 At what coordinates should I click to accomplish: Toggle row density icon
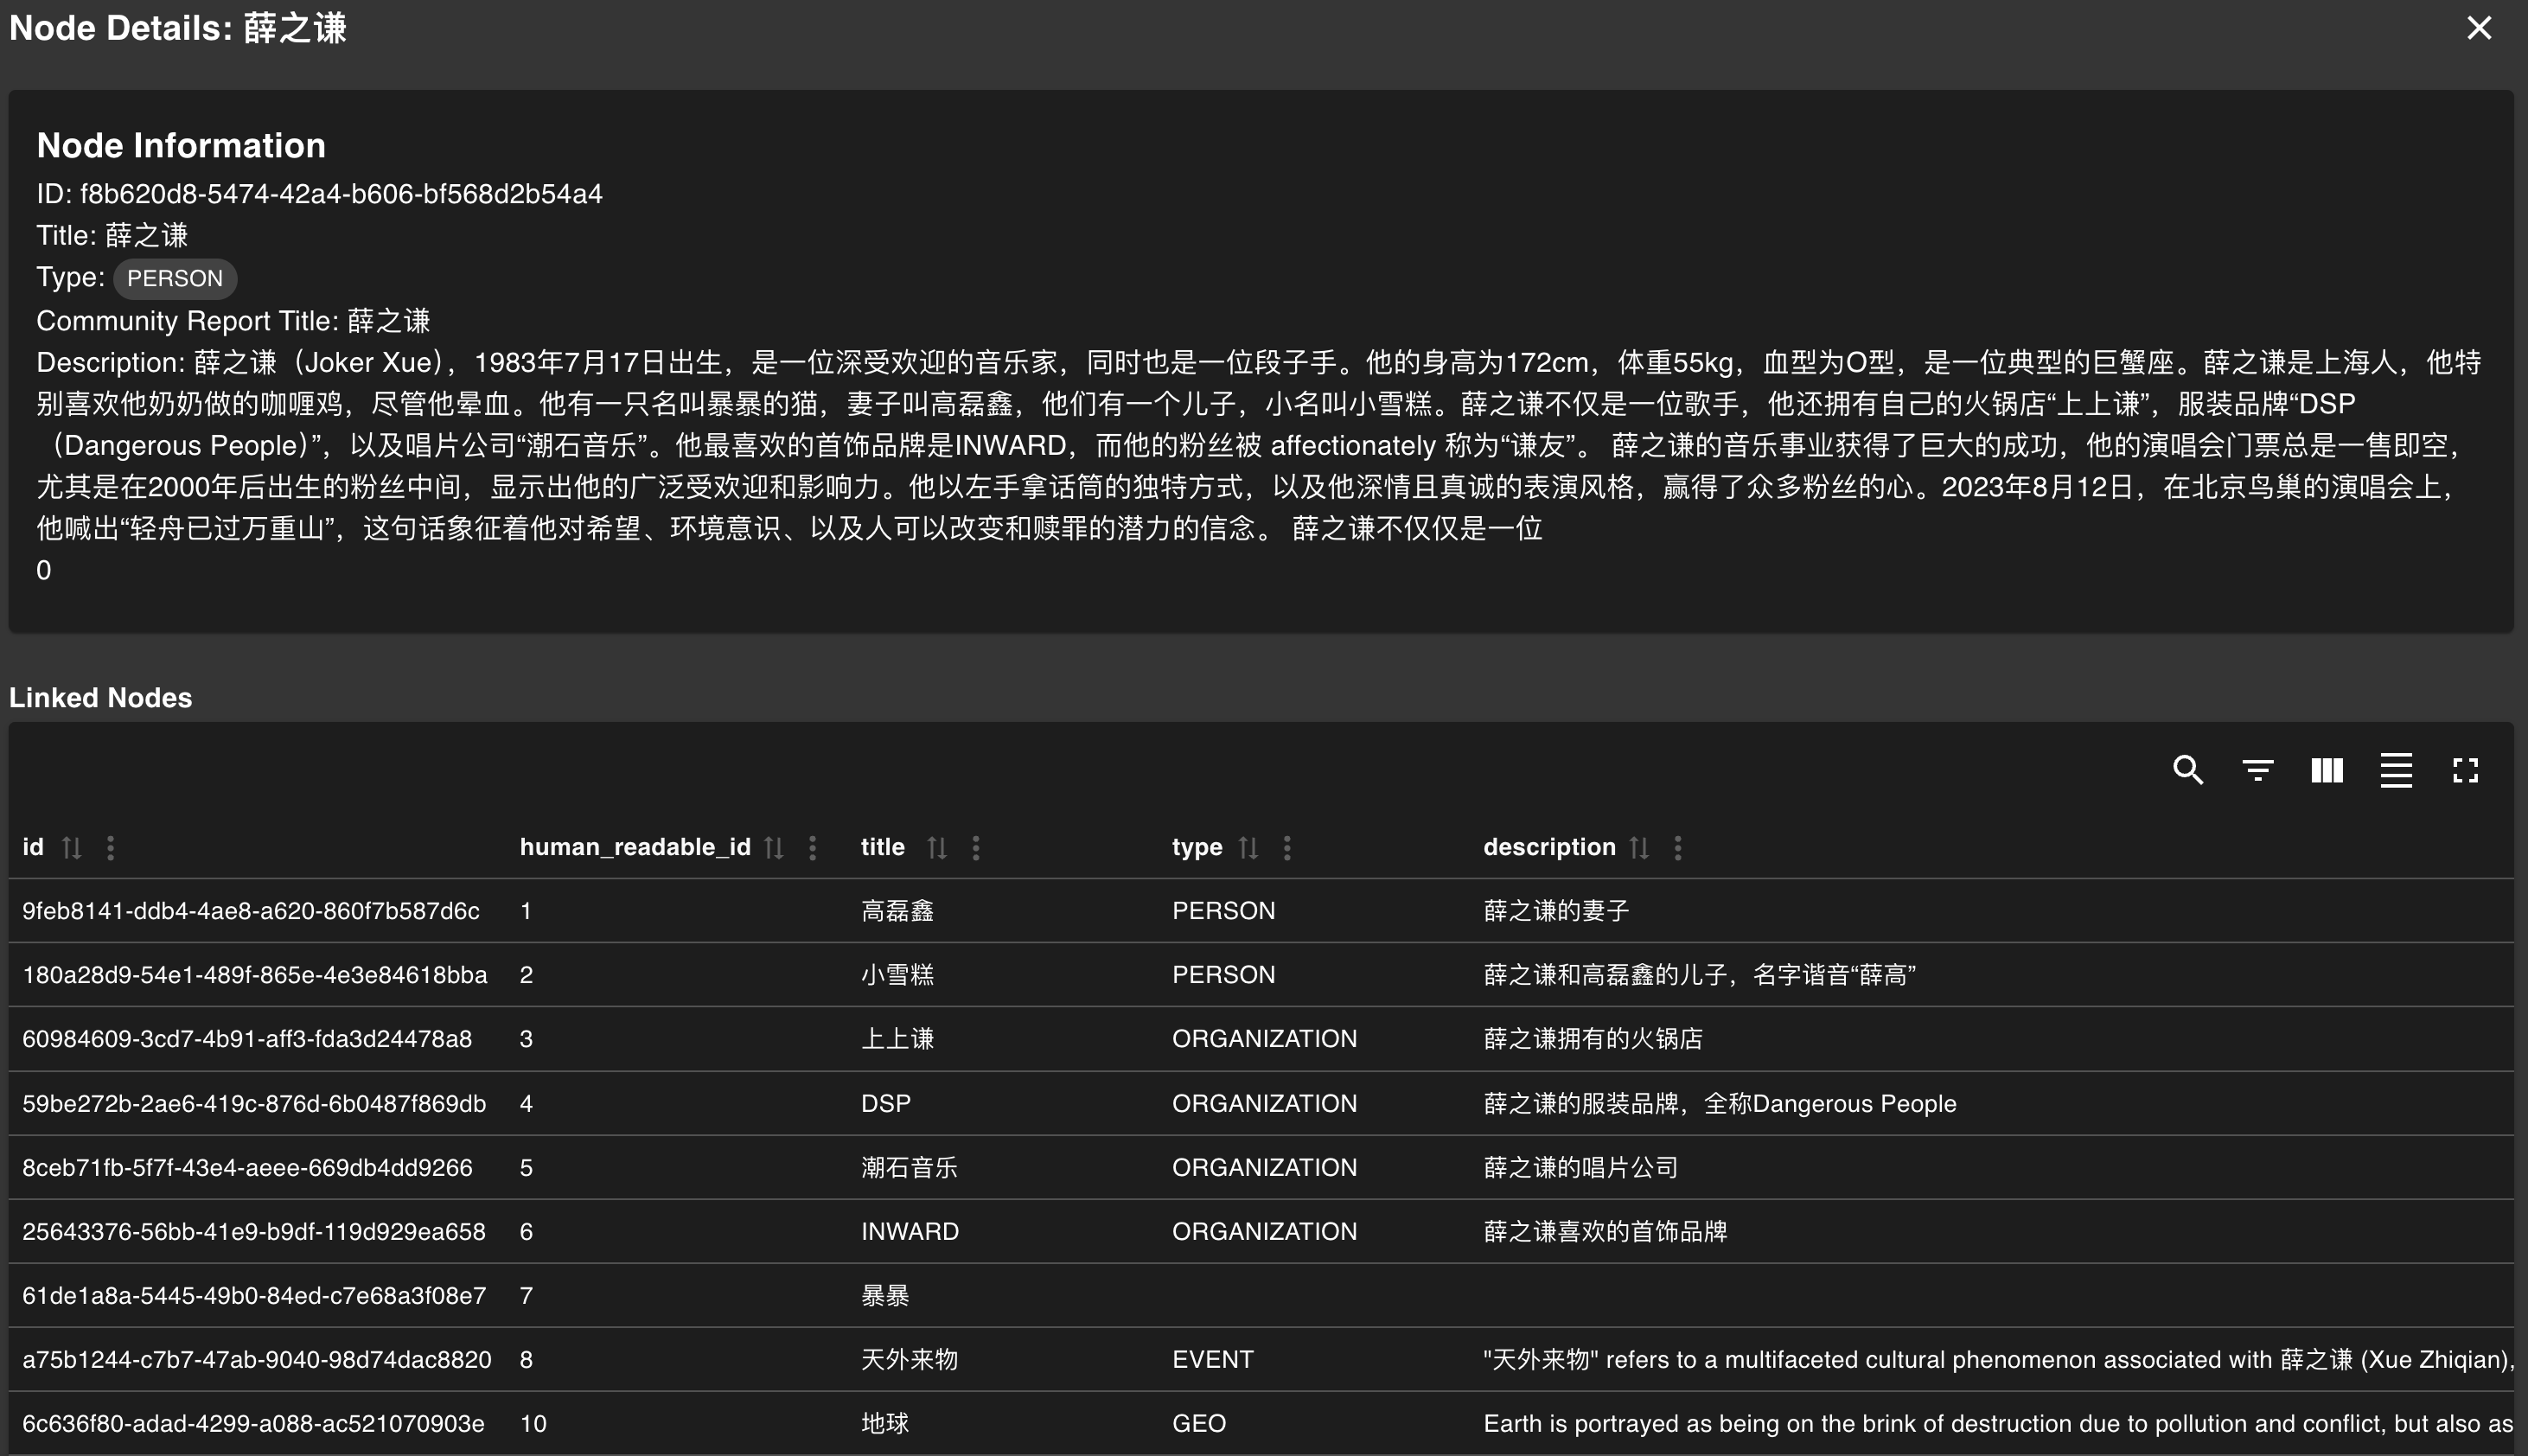(x=2396, y=770)
